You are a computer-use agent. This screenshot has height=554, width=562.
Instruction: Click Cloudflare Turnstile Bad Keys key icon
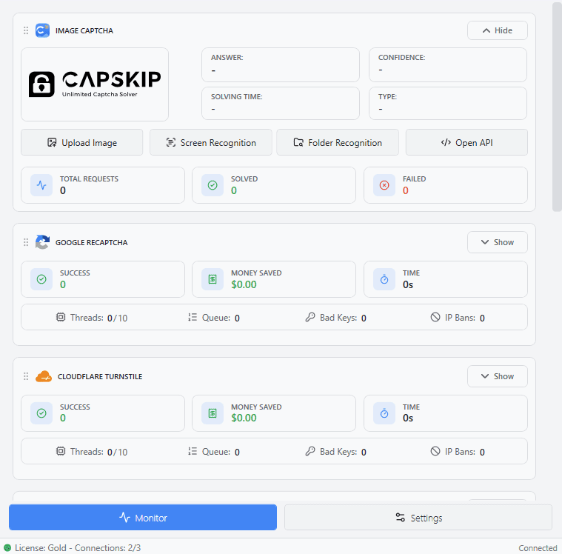[x=310, y=451]
